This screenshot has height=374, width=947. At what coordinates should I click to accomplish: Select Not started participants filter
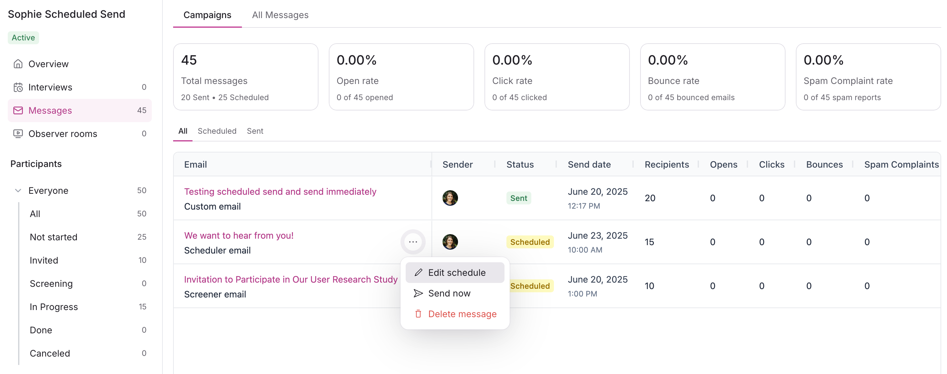point(53,237)
